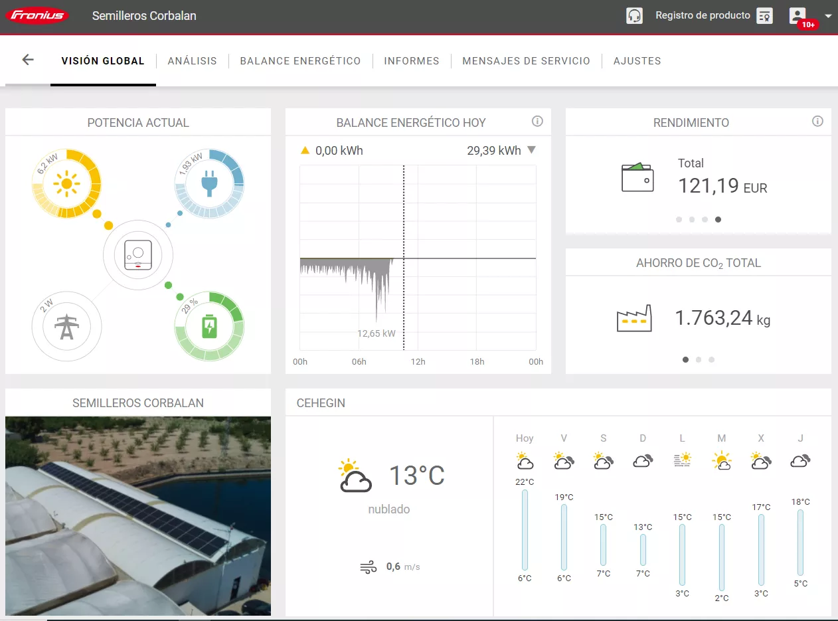The width and height of the screenshot is (838, 621).
Task: Select first Rendimiento carousel dot
Action: tap(679, 219)
